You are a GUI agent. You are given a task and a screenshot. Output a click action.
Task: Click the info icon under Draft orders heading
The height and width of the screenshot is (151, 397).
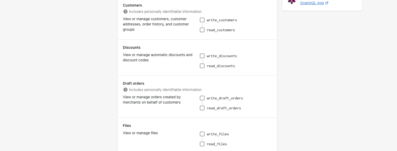click(125, 90)
